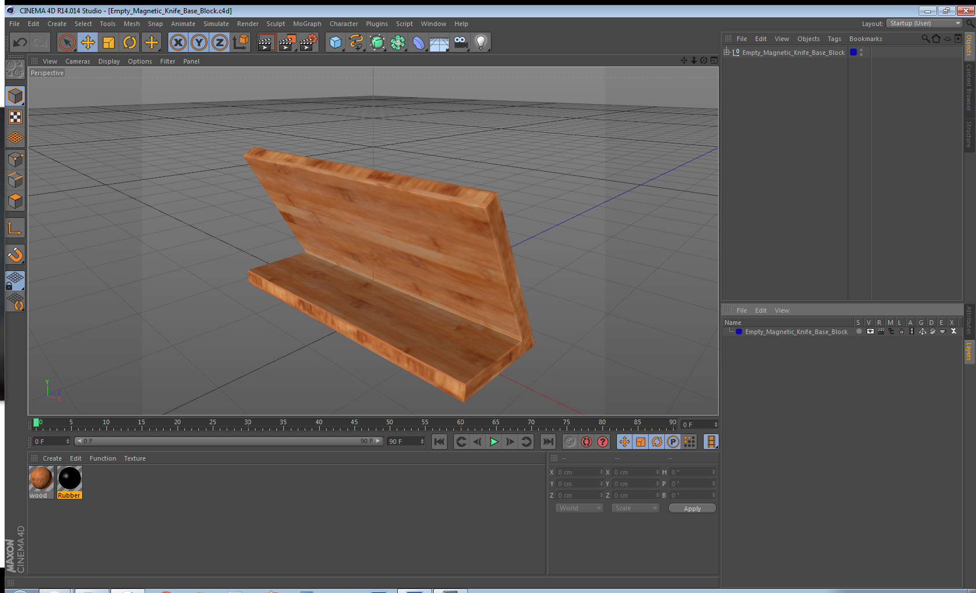Open Material Manager Function menu

click(x=102, y=458)
